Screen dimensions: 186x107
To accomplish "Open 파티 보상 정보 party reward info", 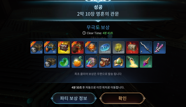I will 74,98.
